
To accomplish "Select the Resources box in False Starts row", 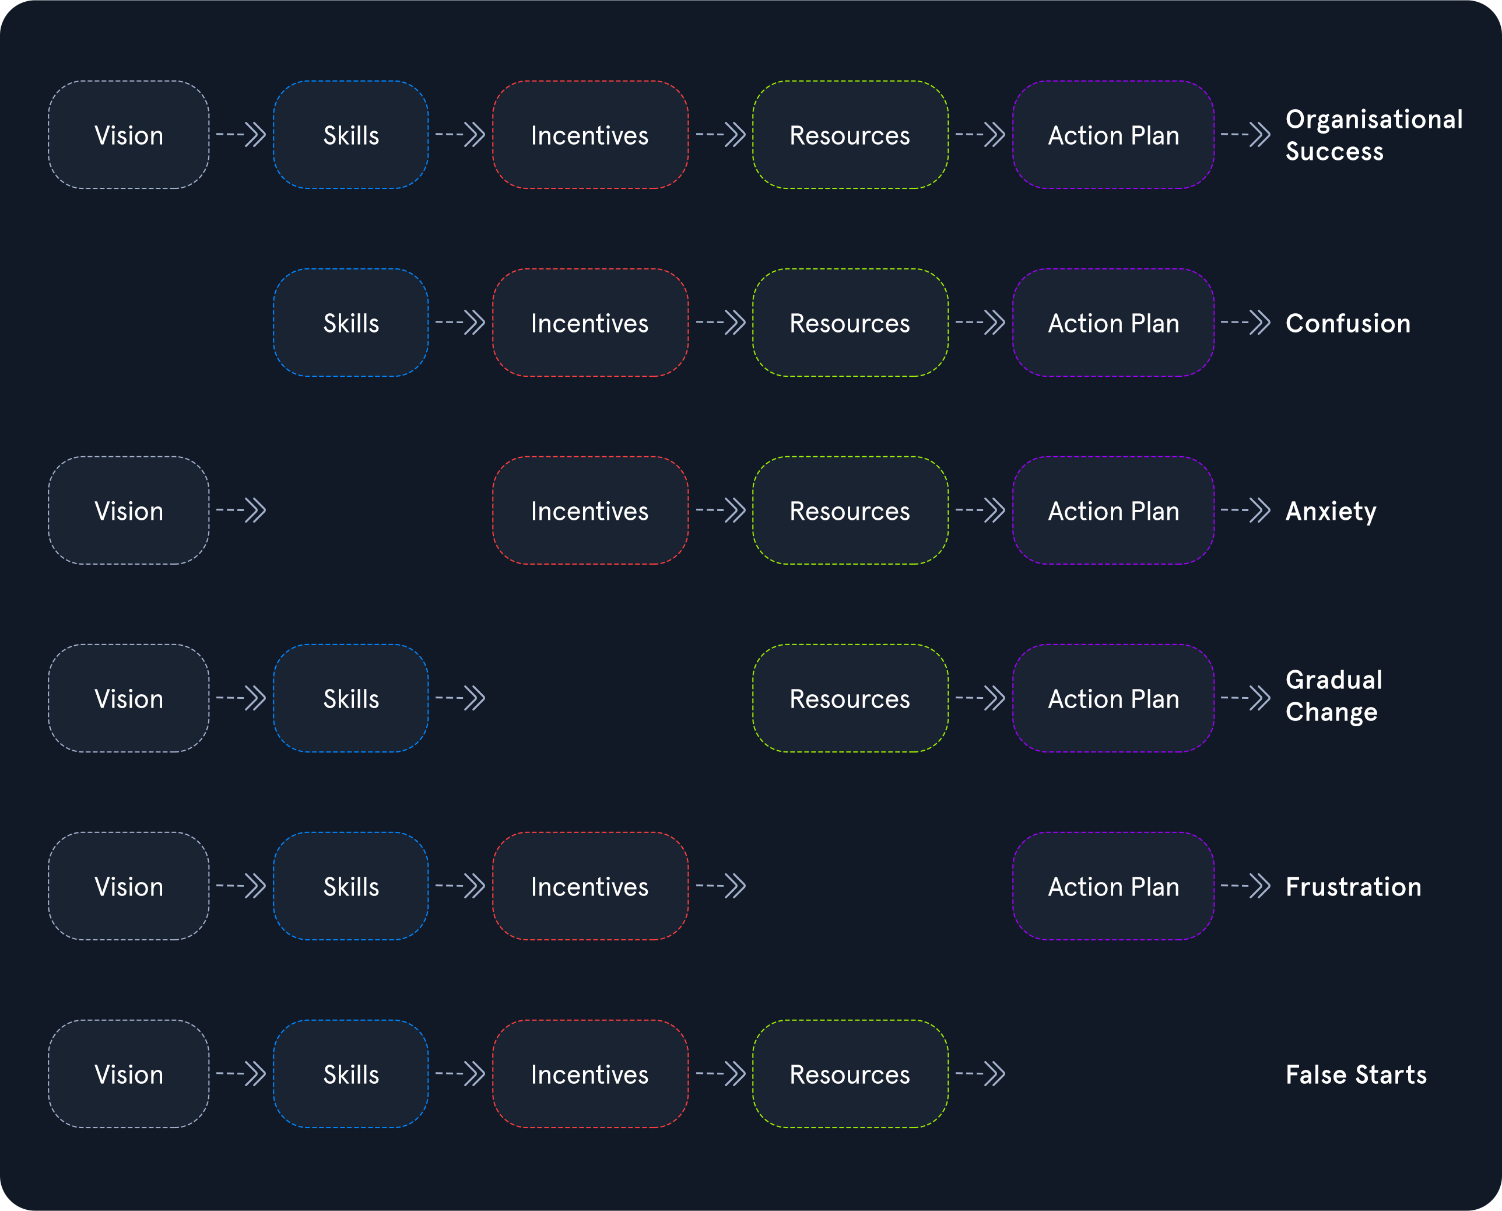I will tap(850, 1073).
